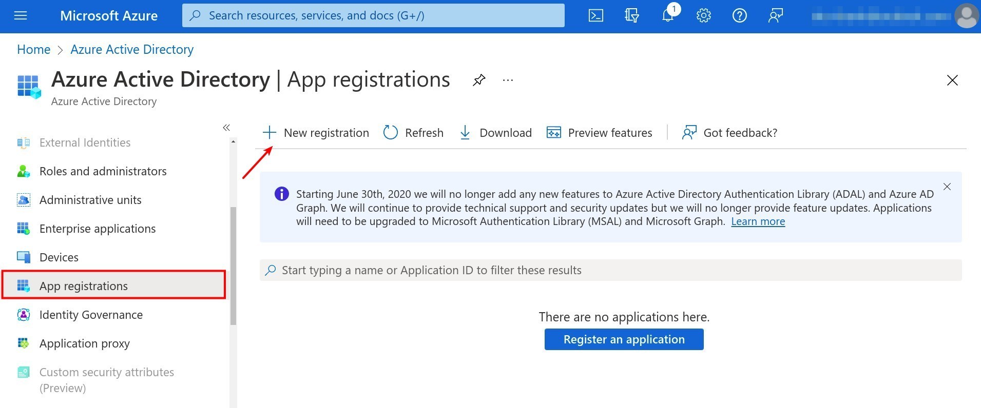This screenshot has width=981, height=408.
Task: Go to Home via the breadcrumb
Action: (x=33, y=49)
